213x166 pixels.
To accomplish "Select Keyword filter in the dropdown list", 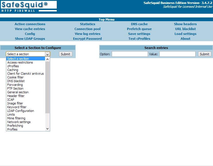I will 17,107.
